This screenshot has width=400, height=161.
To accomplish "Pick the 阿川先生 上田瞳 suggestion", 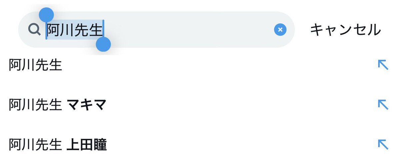I will 57,145.
